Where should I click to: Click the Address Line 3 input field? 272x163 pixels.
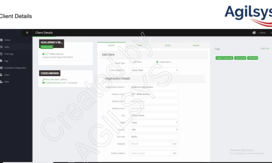pos(154,108)
